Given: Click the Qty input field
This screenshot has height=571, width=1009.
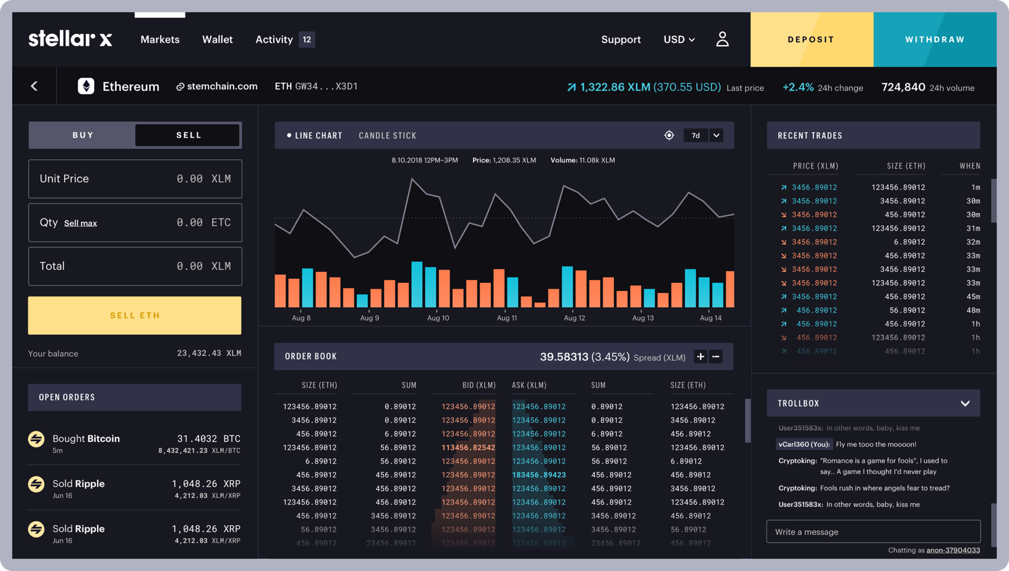Looking at the screenshot, I should pos(135,222).
